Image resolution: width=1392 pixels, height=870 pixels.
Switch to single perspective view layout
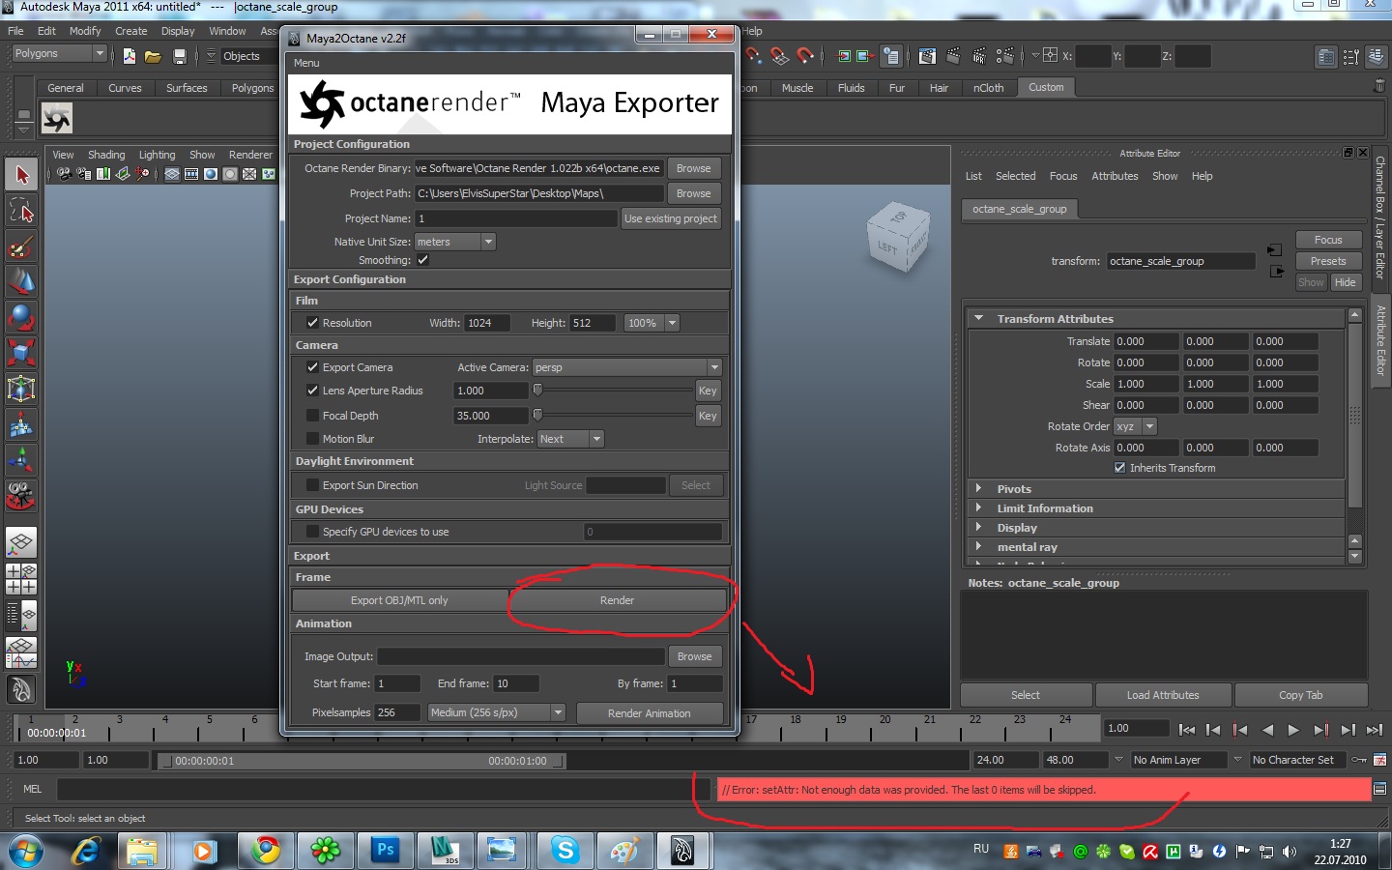[21, 543]
